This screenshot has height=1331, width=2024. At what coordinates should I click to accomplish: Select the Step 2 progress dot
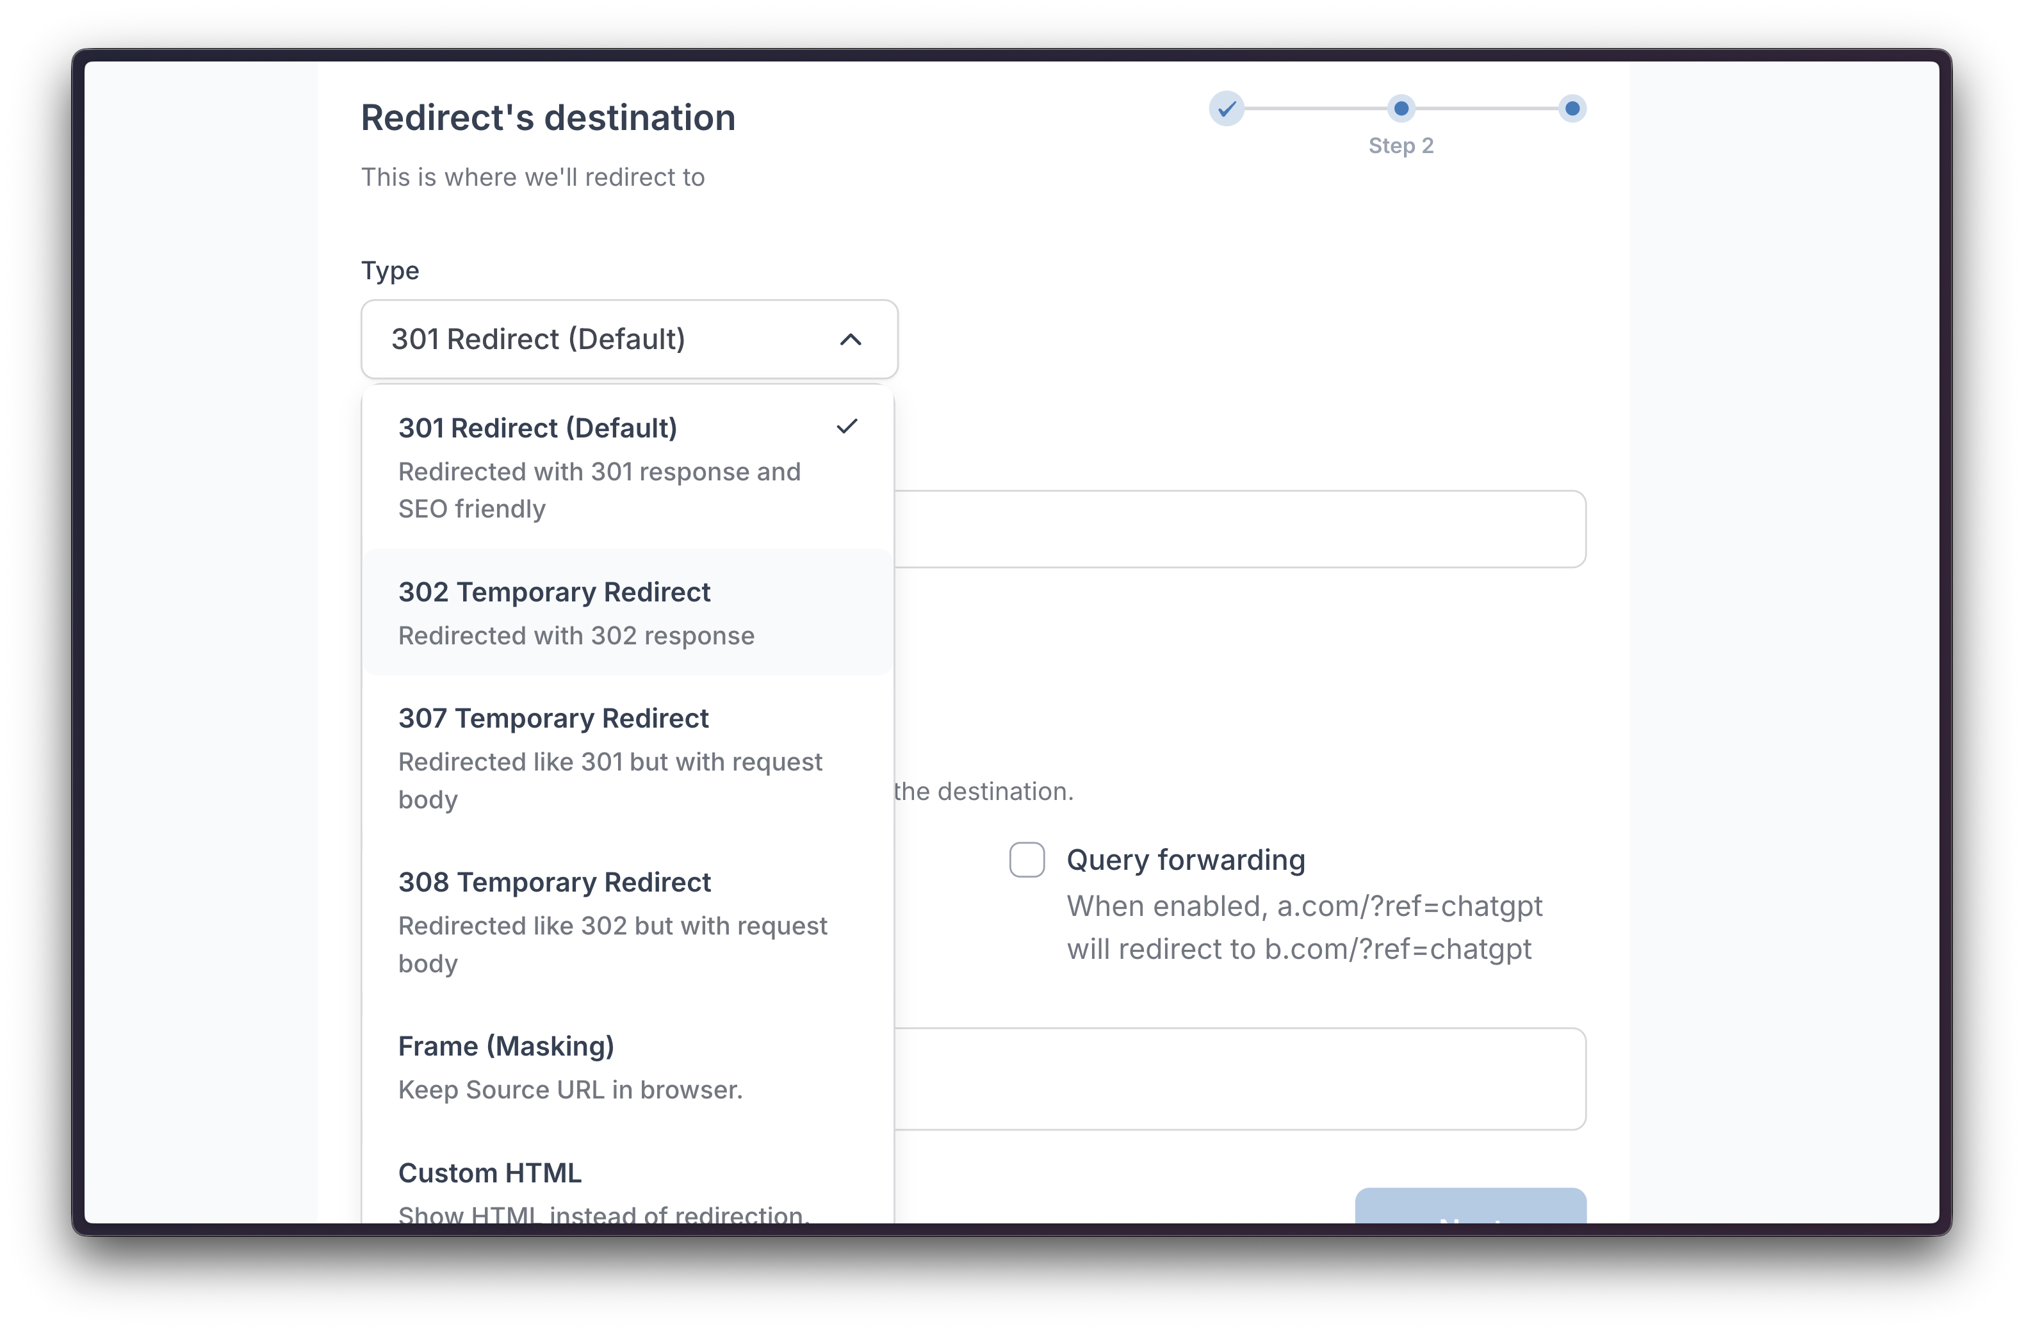[x=1401, y=108]
